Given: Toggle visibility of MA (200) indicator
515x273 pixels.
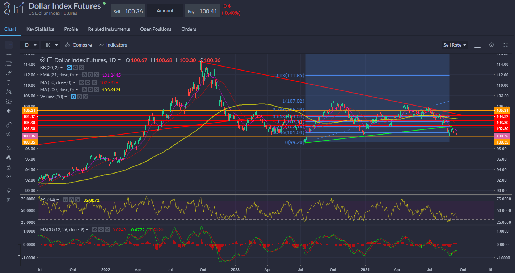Looking at the screenshot, I should coord(84,90).
